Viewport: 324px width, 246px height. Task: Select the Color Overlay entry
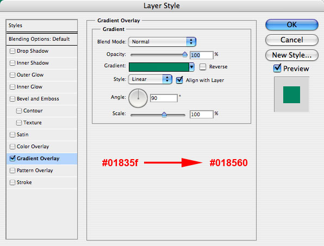42,147
